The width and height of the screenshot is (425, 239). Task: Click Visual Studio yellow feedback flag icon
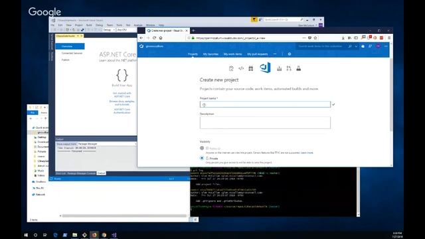coord(254,19)
